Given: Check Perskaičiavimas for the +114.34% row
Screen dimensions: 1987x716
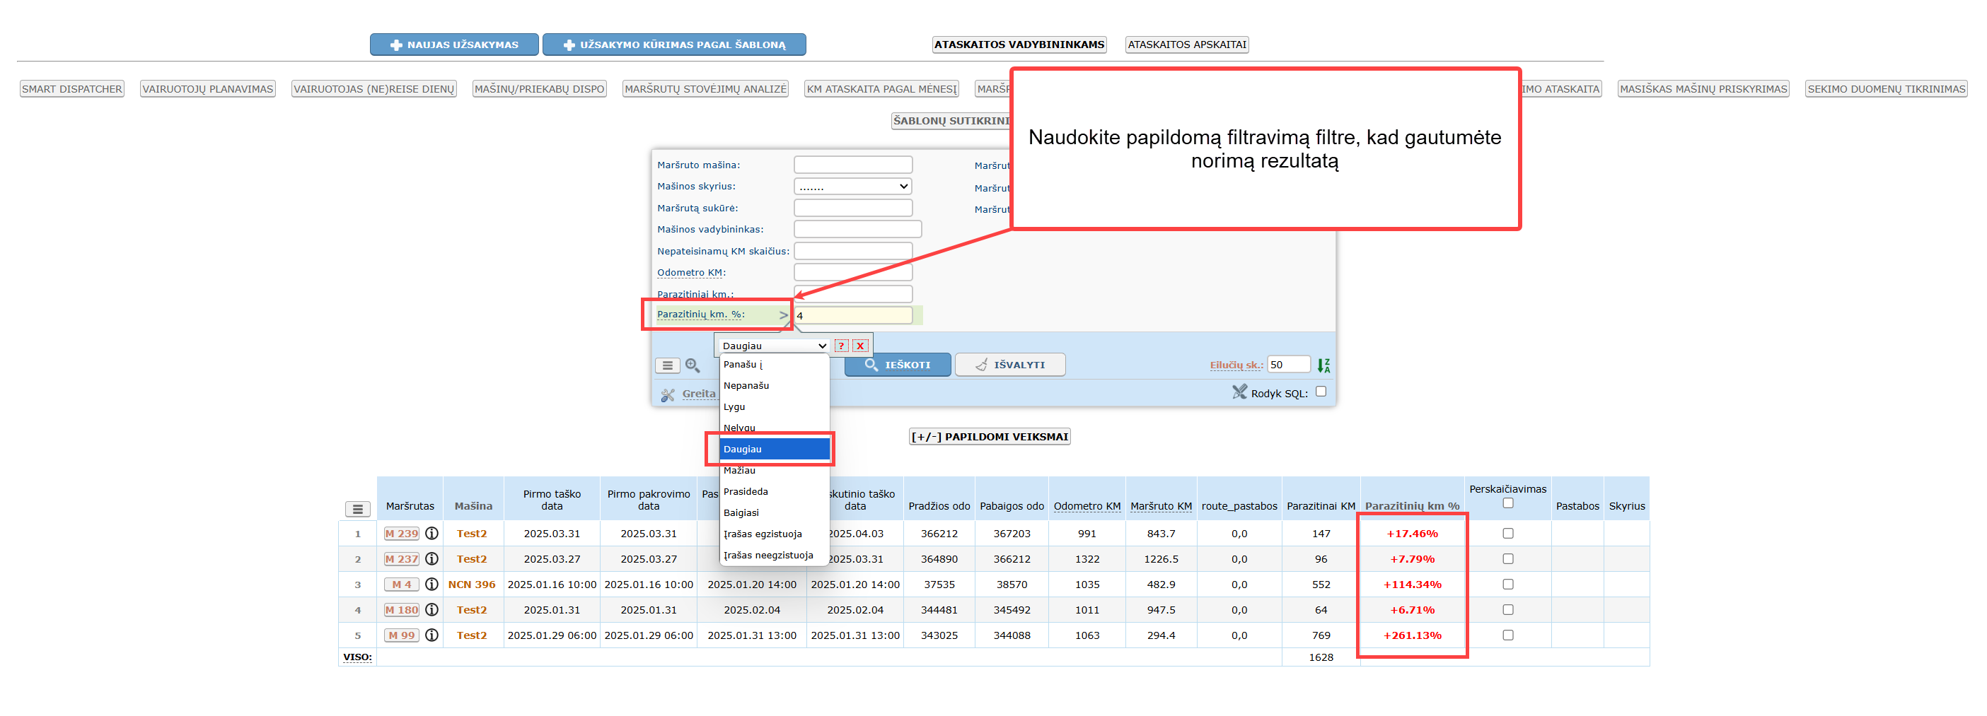Looking at the screenshot, I should (1508, 585).
